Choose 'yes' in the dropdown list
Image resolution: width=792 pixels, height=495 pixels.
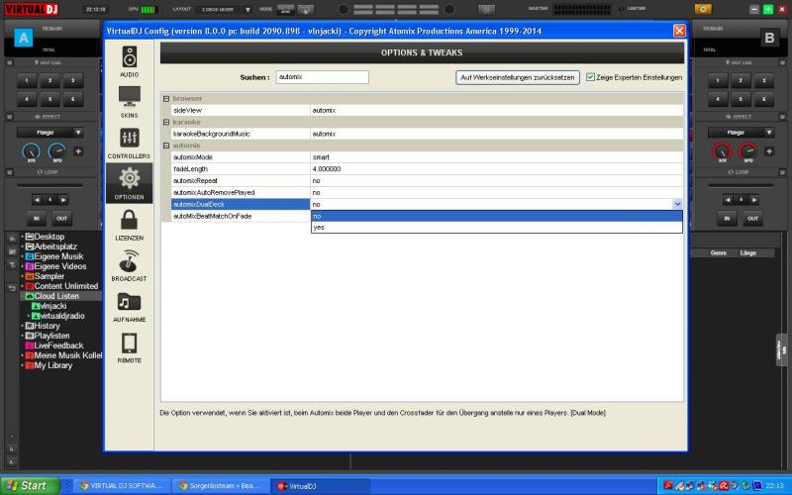497,228
